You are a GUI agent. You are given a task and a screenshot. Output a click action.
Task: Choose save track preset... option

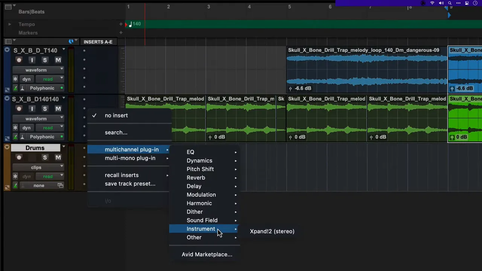click(x=130, y=184)
